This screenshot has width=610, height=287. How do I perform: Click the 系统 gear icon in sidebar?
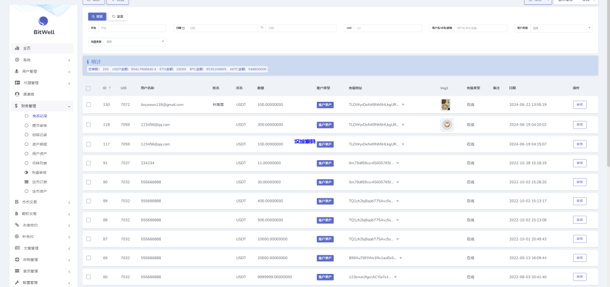[x=17, y=60]
